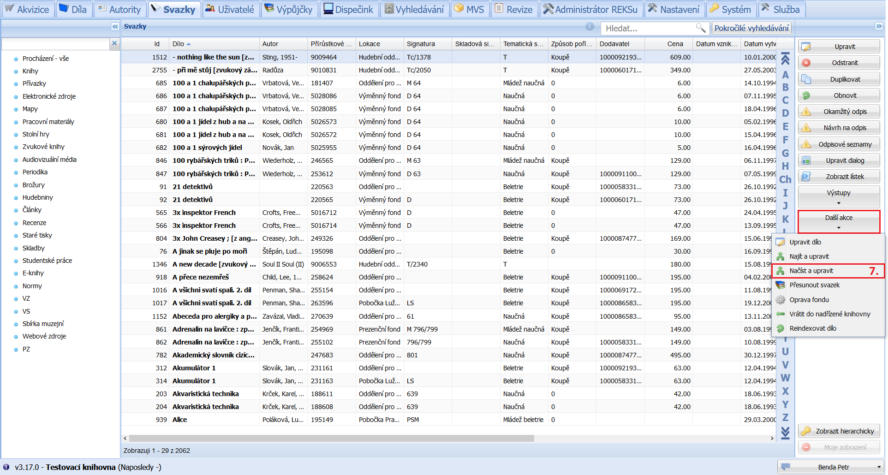Switch to the Díla tab
Viewport: 888px width, 475px height.
coord(74,9)
